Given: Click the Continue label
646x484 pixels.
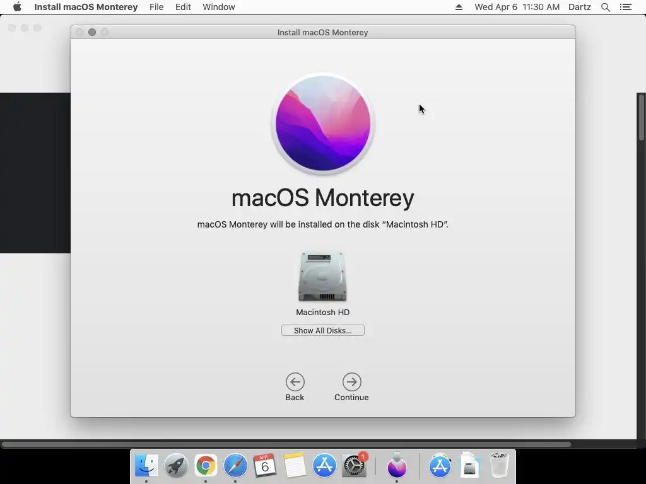Looking at the screenshot, I should click(351, 397).
